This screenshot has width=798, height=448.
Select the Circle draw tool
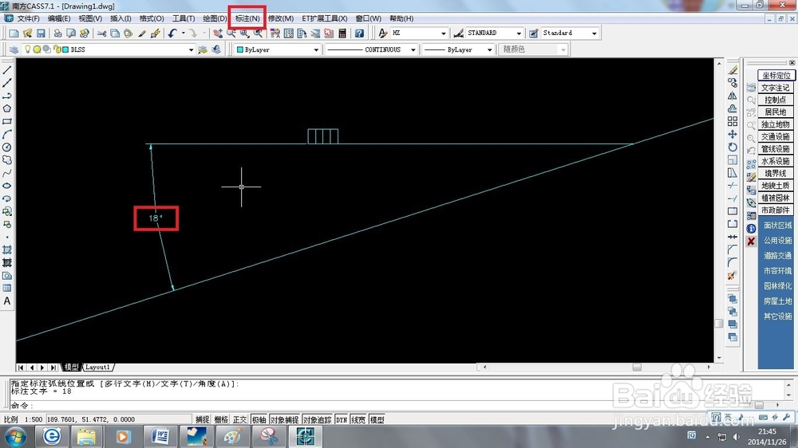click(x=7, y=147)
